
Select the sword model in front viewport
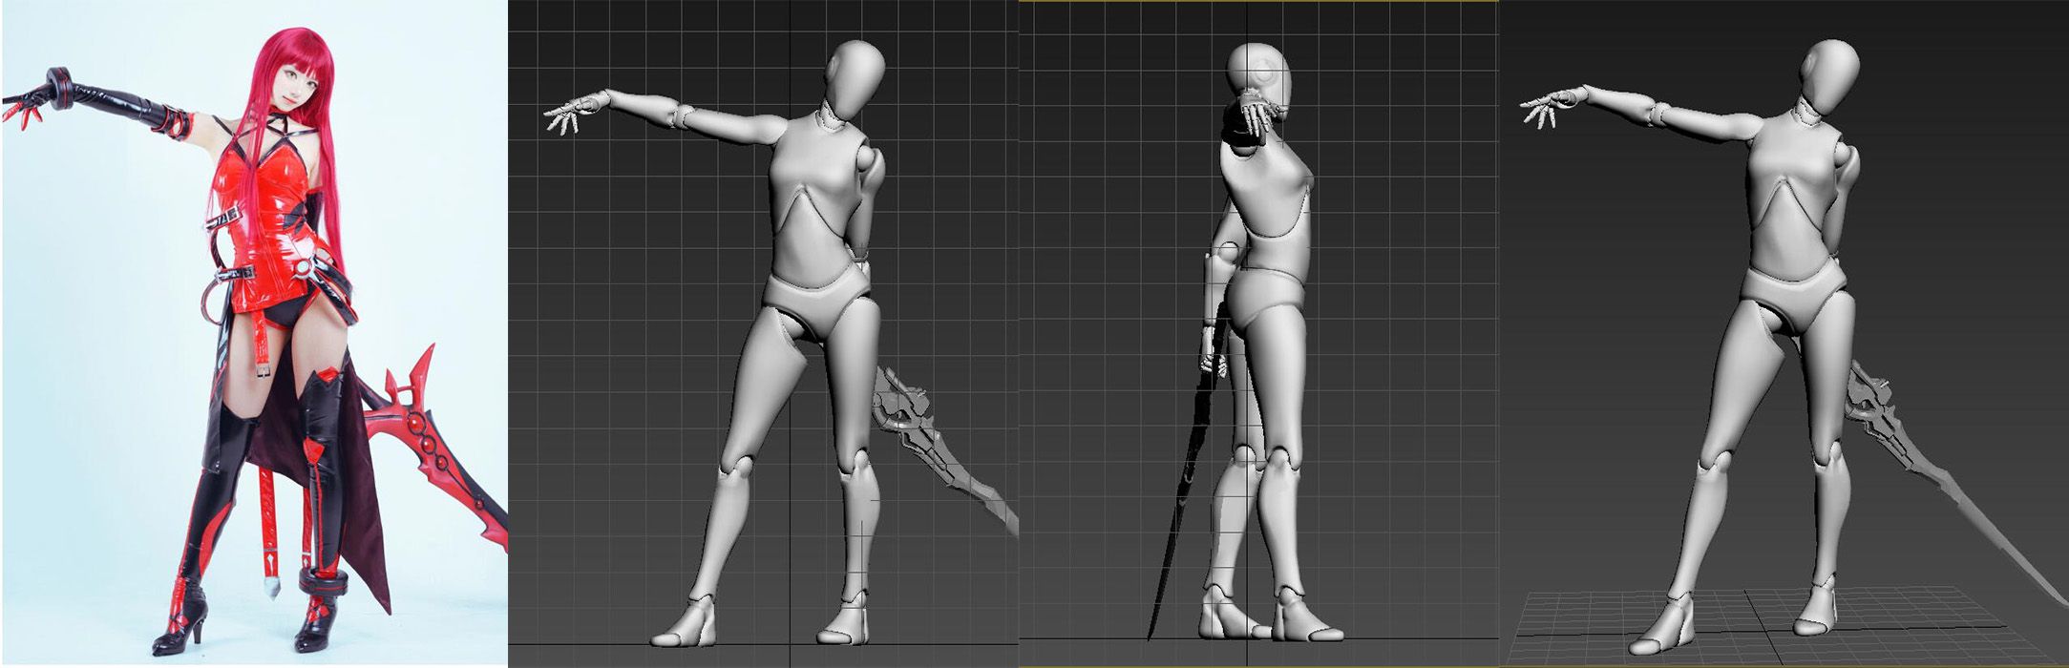coord(944,451)
